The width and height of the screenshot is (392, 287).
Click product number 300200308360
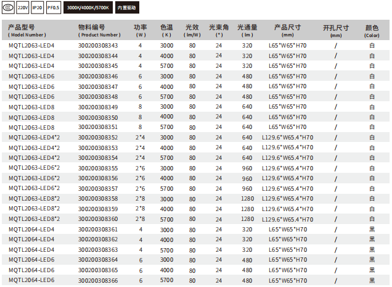point(98,219)
